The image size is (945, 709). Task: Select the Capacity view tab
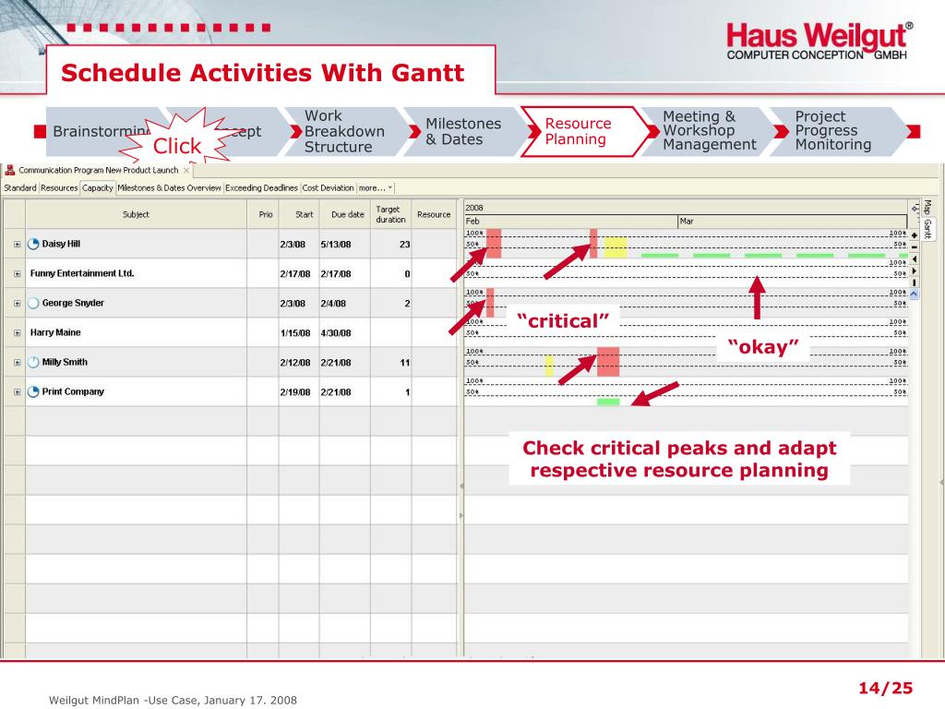click(x=97, y=188)
